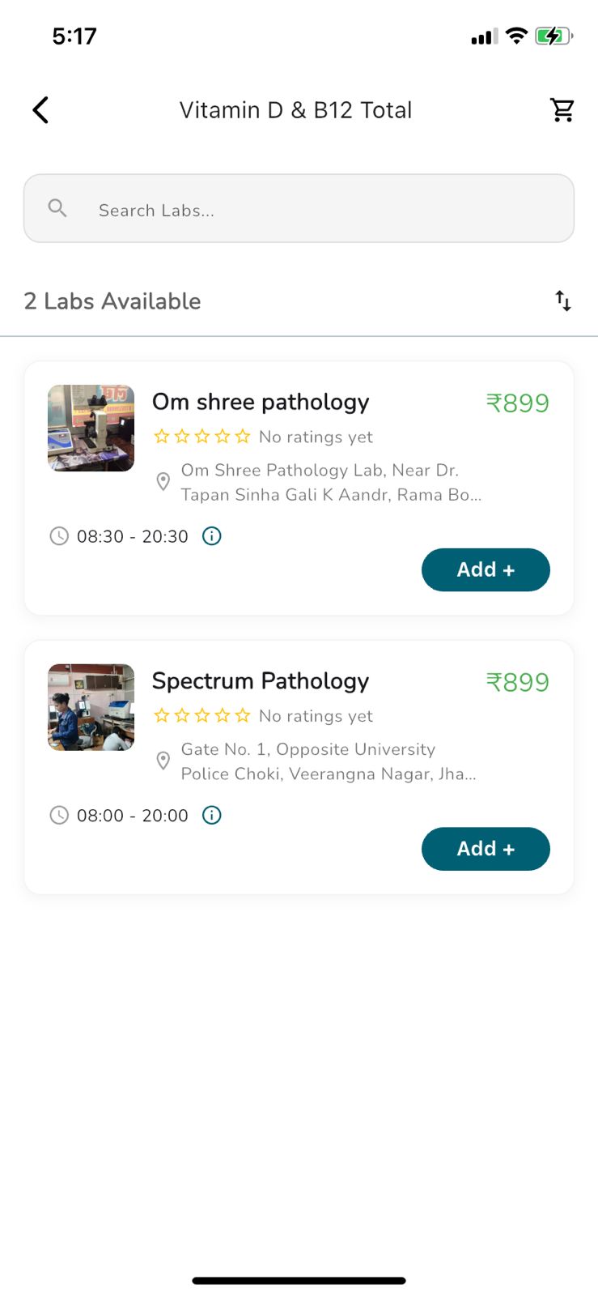Open the shopping cart
Screen dimensions: 598x1296
(x=562, y=110)
